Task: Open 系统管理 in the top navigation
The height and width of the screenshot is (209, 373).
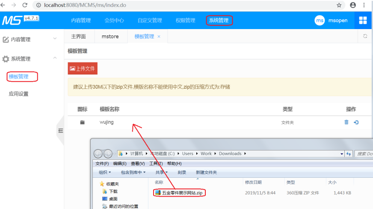Action: click(x=219, y=21)
